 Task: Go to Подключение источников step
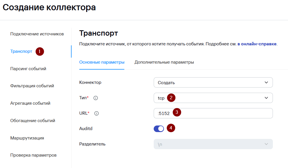point(37,34)
